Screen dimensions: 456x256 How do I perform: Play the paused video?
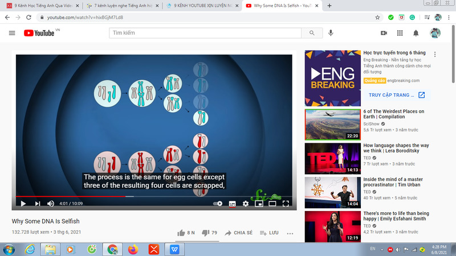(x=23, y=204)
